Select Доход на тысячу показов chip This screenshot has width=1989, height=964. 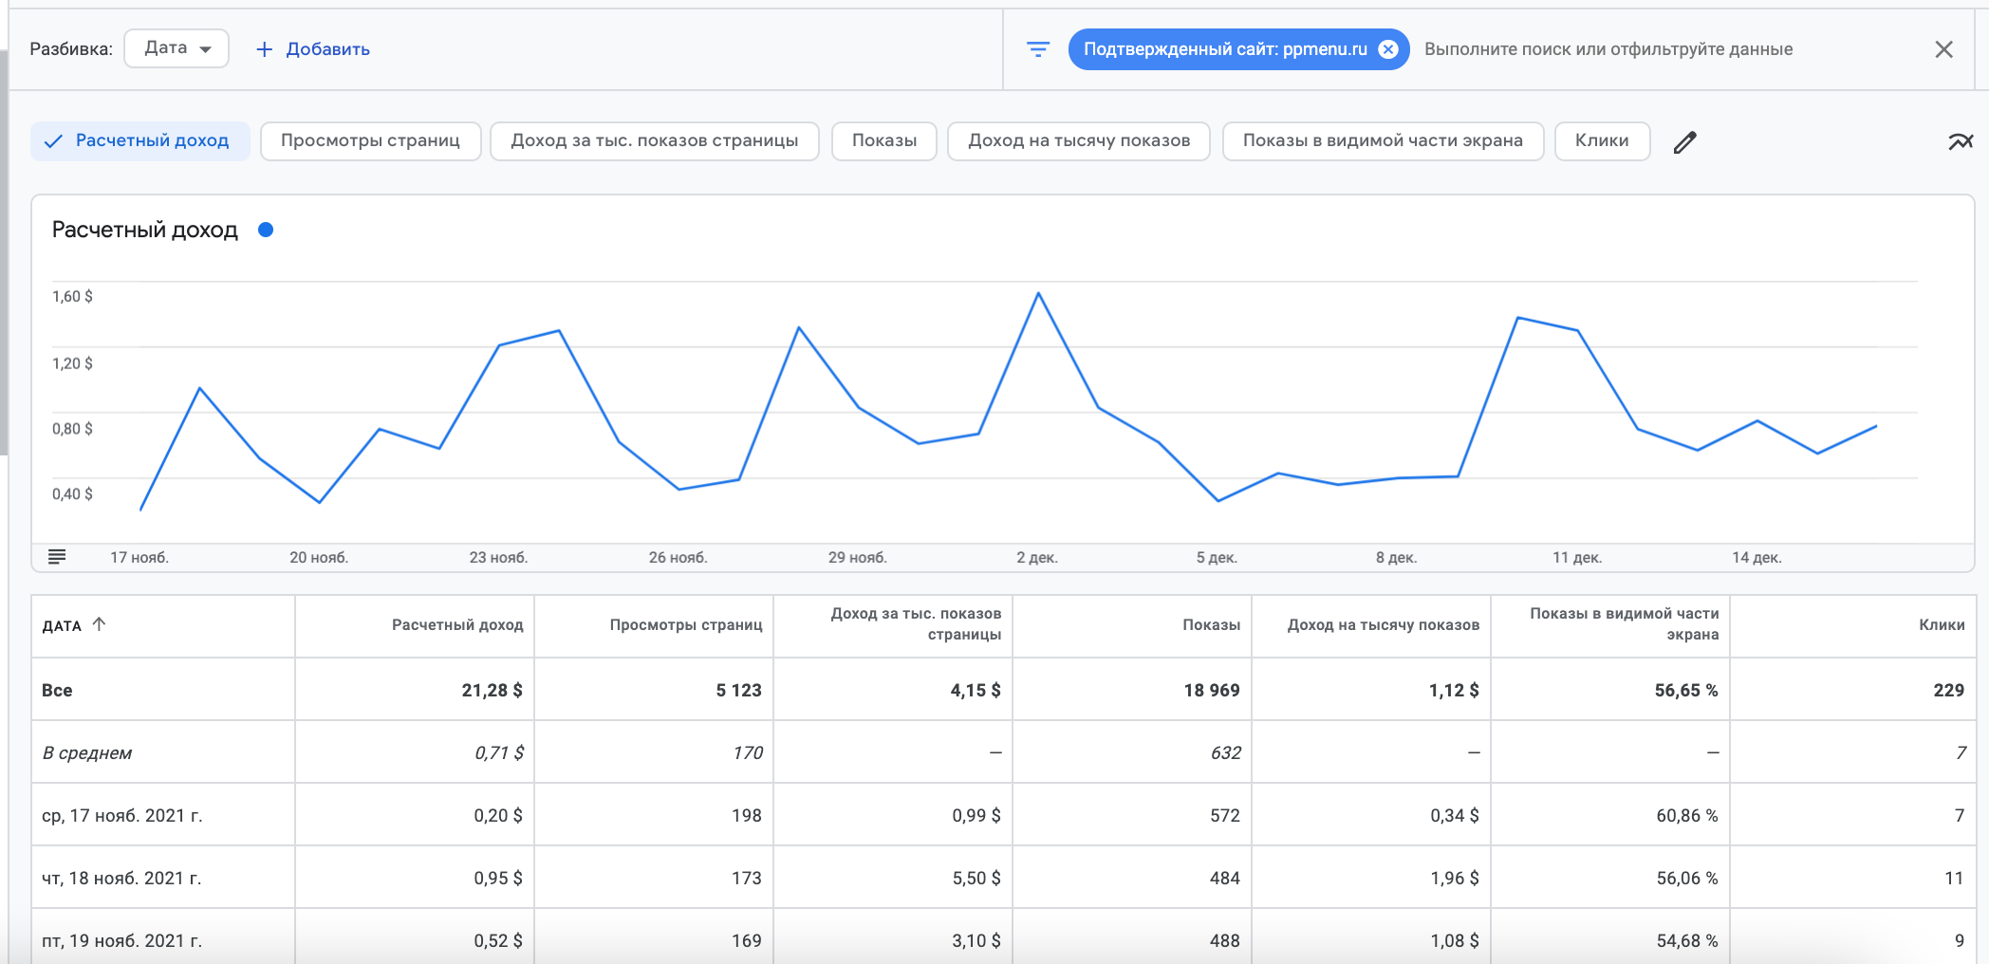point(1078,141)
